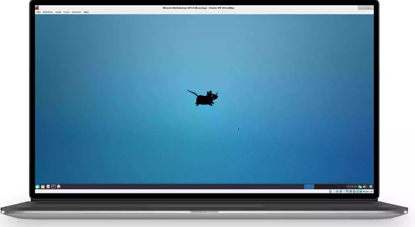Open the Help menu
415x227 pixels.
pyautogui.click(x=86, y=12)
